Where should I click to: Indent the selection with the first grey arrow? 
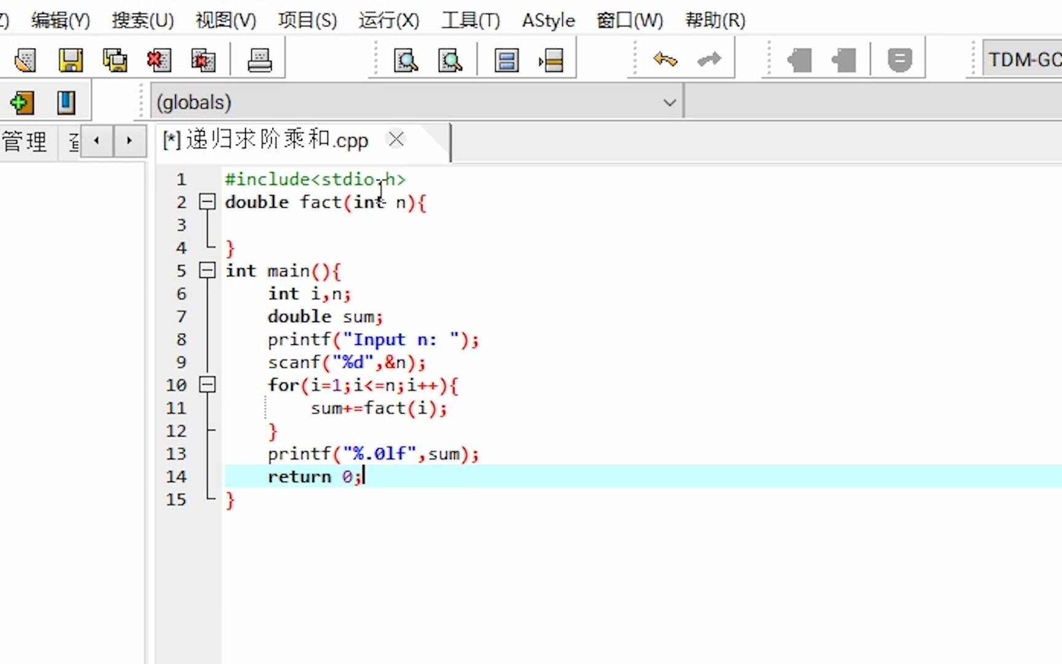coord(799,60)
